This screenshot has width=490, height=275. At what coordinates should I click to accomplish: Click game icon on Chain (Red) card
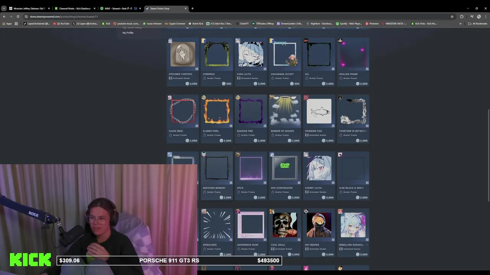click(170, 98)
